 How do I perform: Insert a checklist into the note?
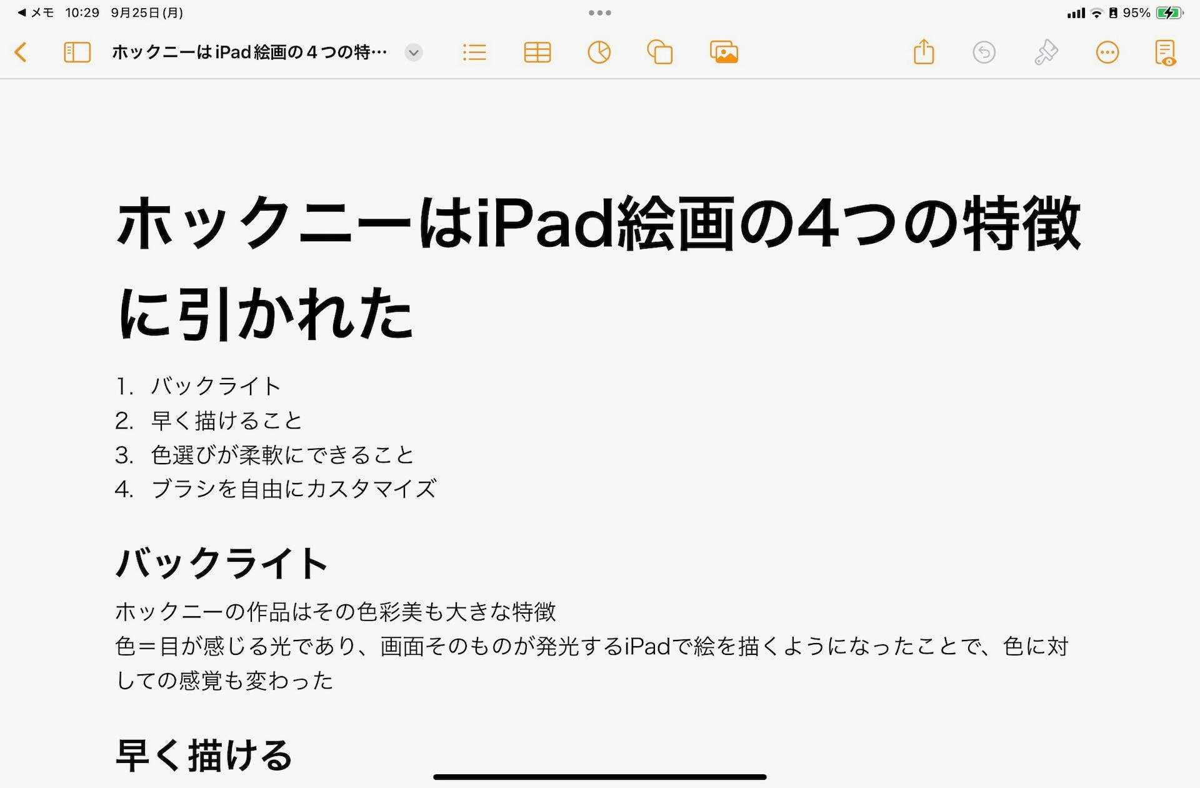pos(474,52)
